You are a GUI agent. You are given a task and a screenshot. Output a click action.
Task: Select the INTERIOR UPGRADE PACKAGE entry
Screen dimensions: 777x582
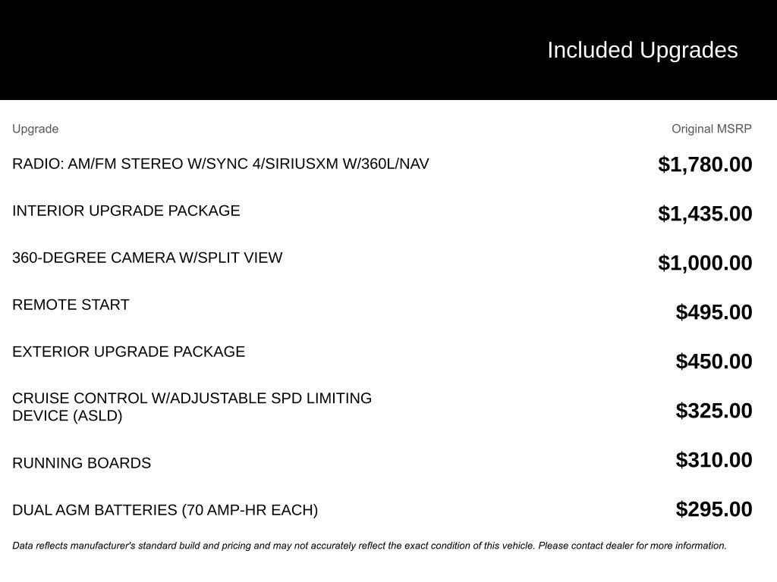pos(126,211)
